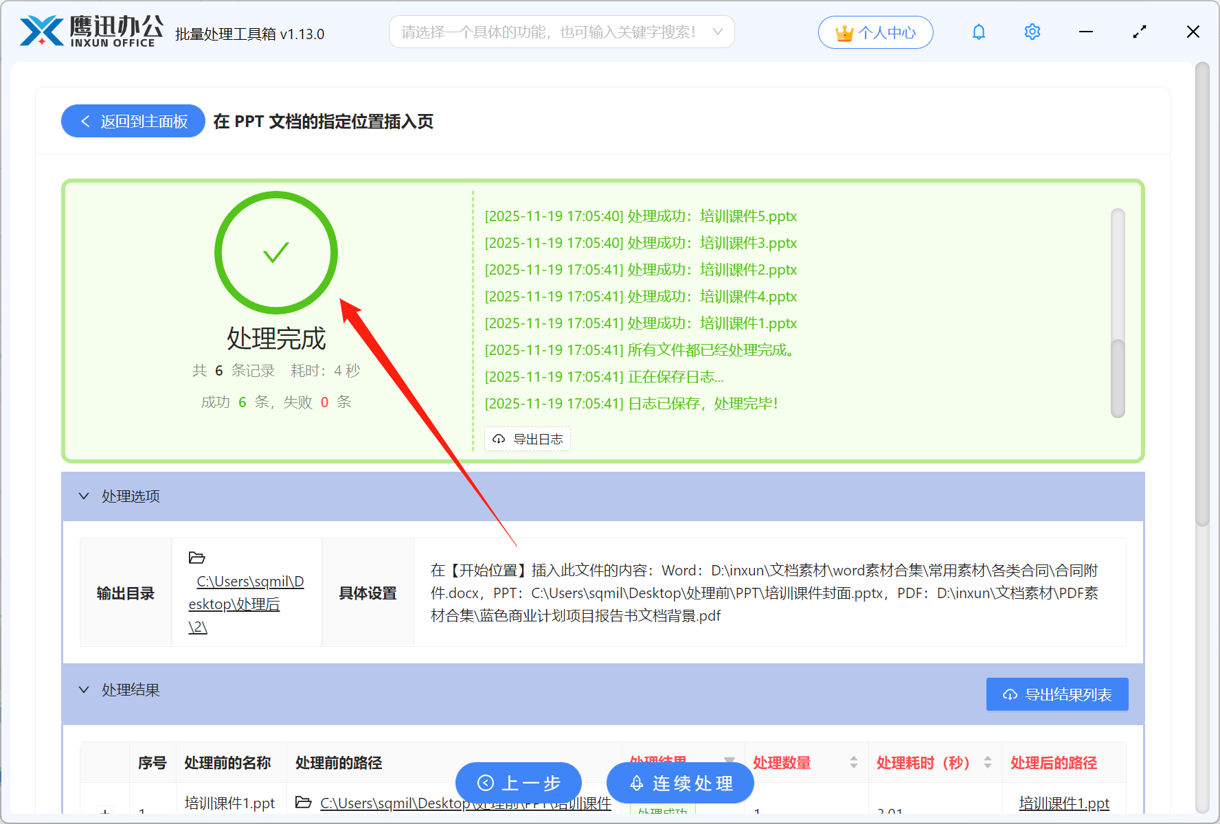Click the green success checkmark circle
Viewport: 1220px width, 824px height.
pos(276,253)
